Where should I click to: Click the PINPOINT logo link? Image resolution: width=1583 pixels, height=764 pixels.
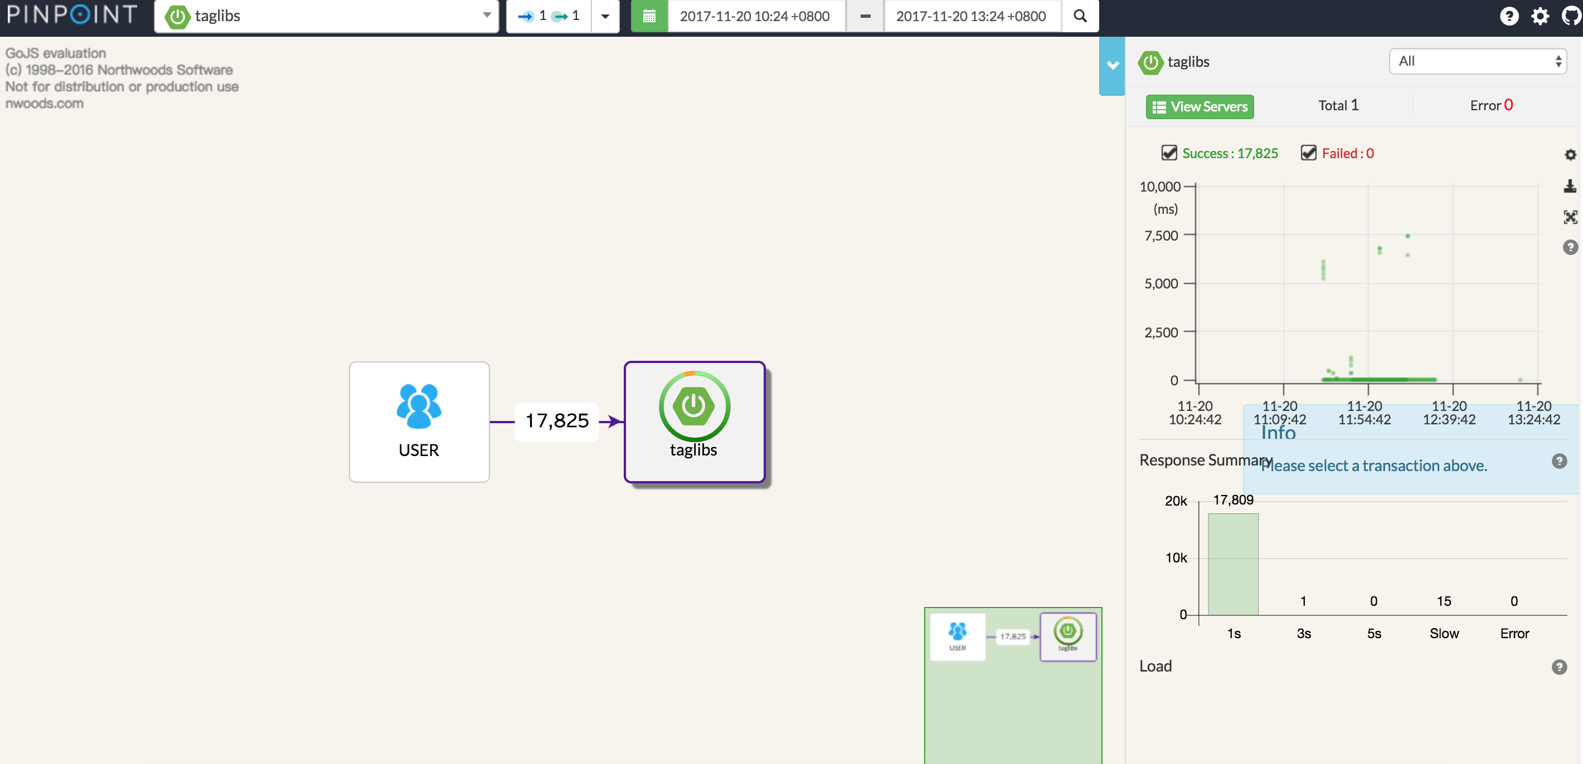(x=72, y=14)
